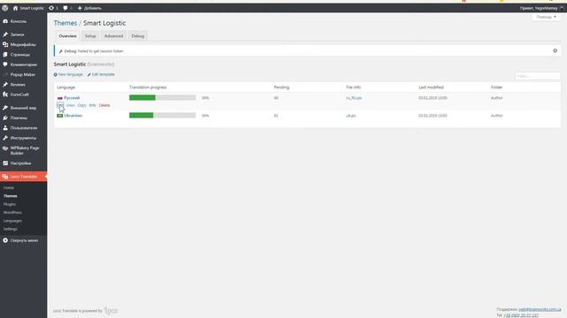The height and width of the screenshot is (318, 567).
Task: Open the Русский language link
Action: [72, 98]
